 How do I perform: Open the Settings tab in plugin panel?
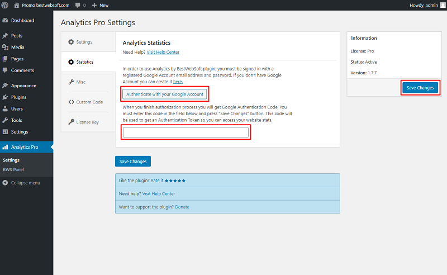(88, 42)
